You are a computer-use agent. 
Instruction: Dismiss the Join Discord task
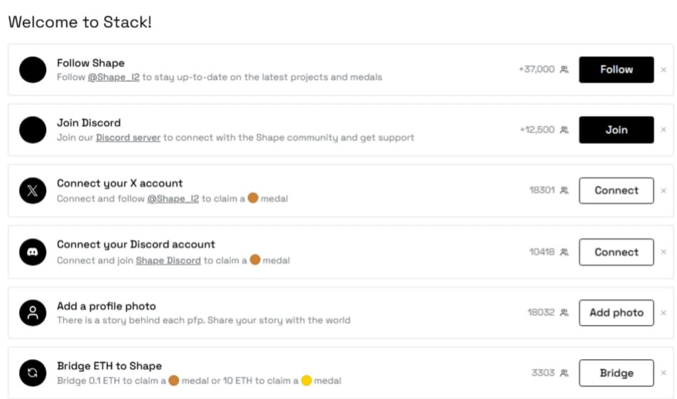coord(663,130)
